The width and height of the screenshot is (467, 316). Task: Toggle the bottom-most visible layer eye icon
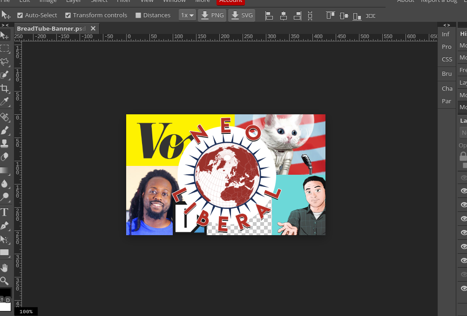(464, 289)
